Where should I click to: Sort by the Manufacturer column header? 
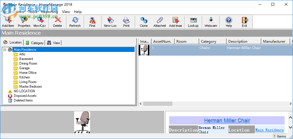tap(275, 42)
